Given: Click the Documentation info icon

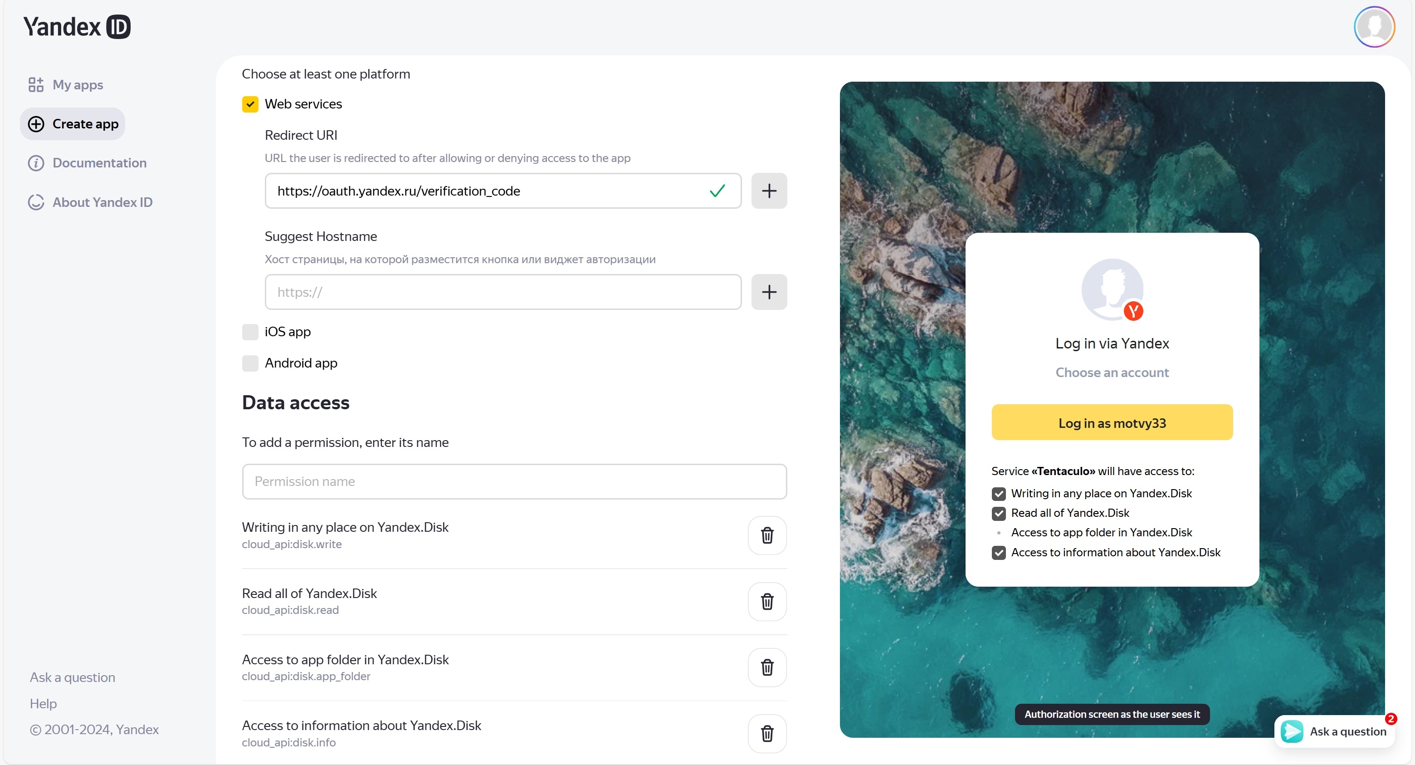Looking at the screenshot, I should (x=36, y=163).
